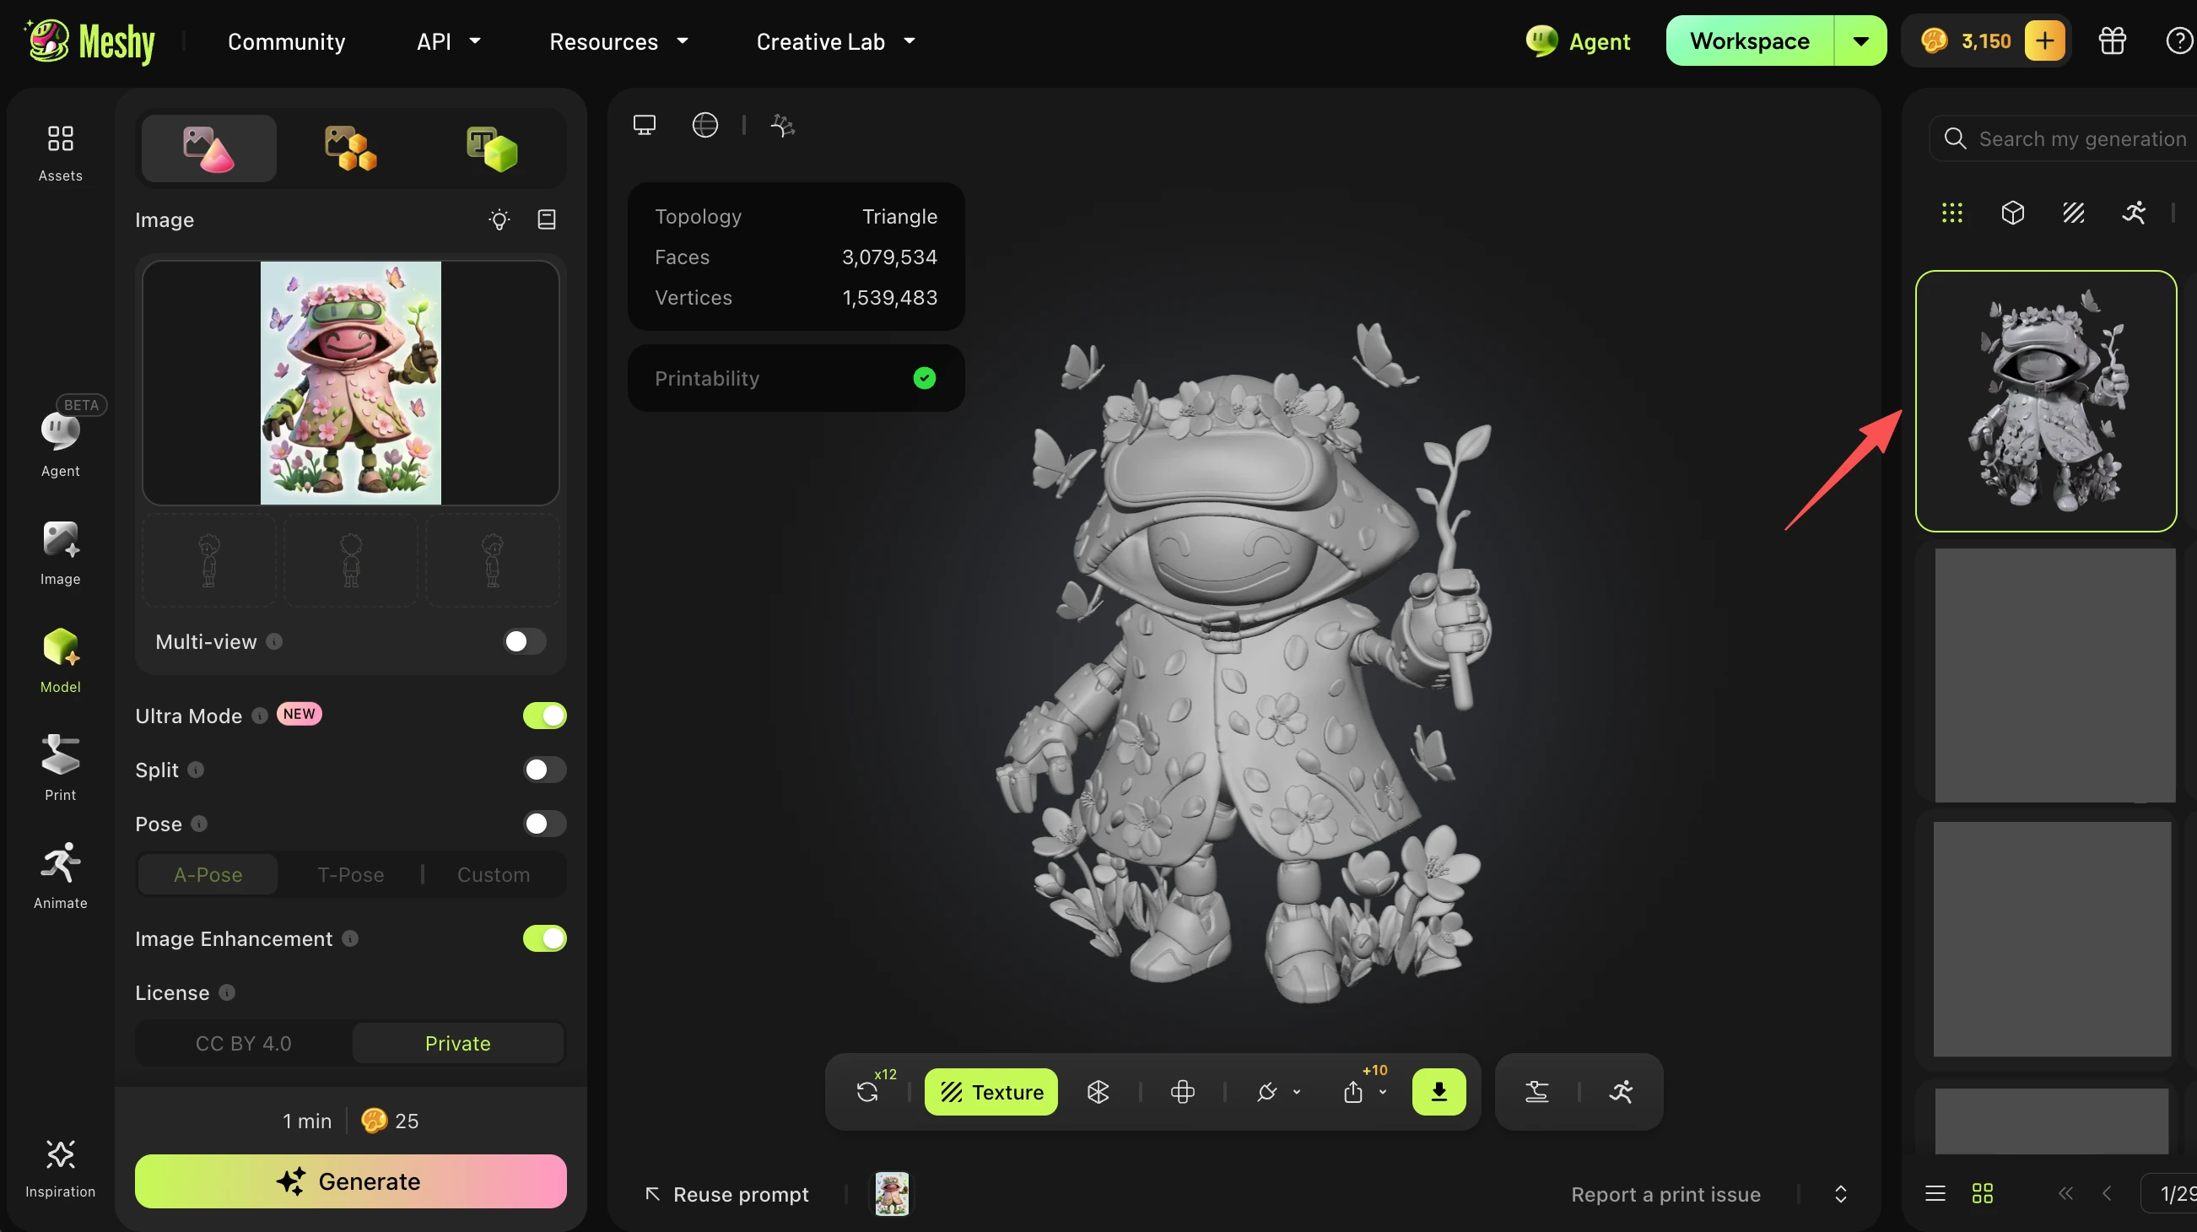Open the Print section in sidebar

[61, 767]
